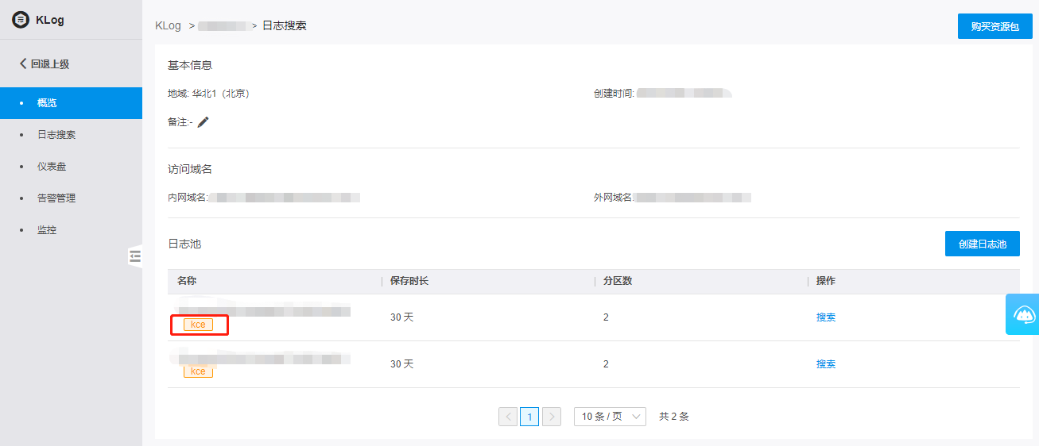Select page 1 in pagination

click(529, 417)
